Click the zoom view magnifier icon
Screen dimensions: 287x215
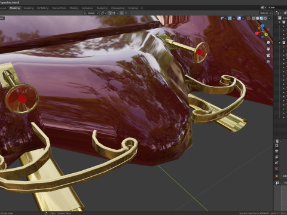[x=268, y=43]
